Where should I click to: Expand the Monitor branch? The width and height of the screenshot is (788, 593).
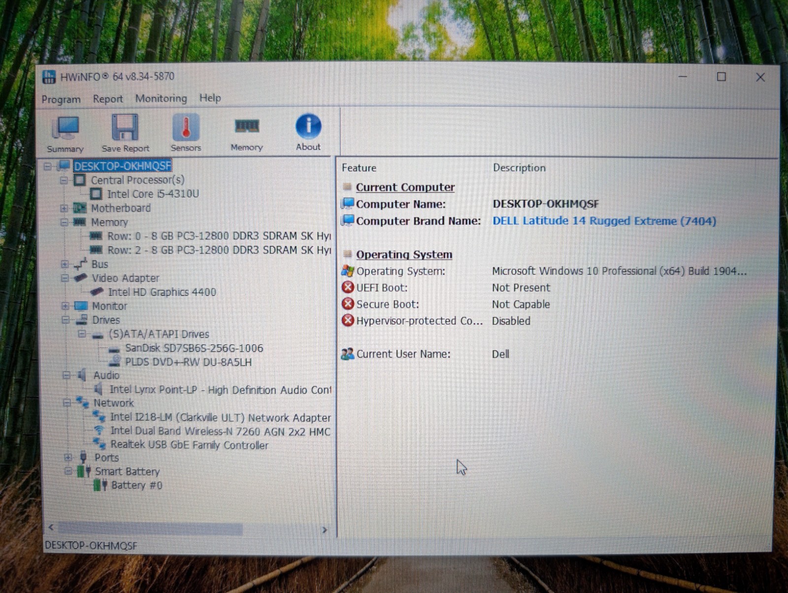[65, 306]
